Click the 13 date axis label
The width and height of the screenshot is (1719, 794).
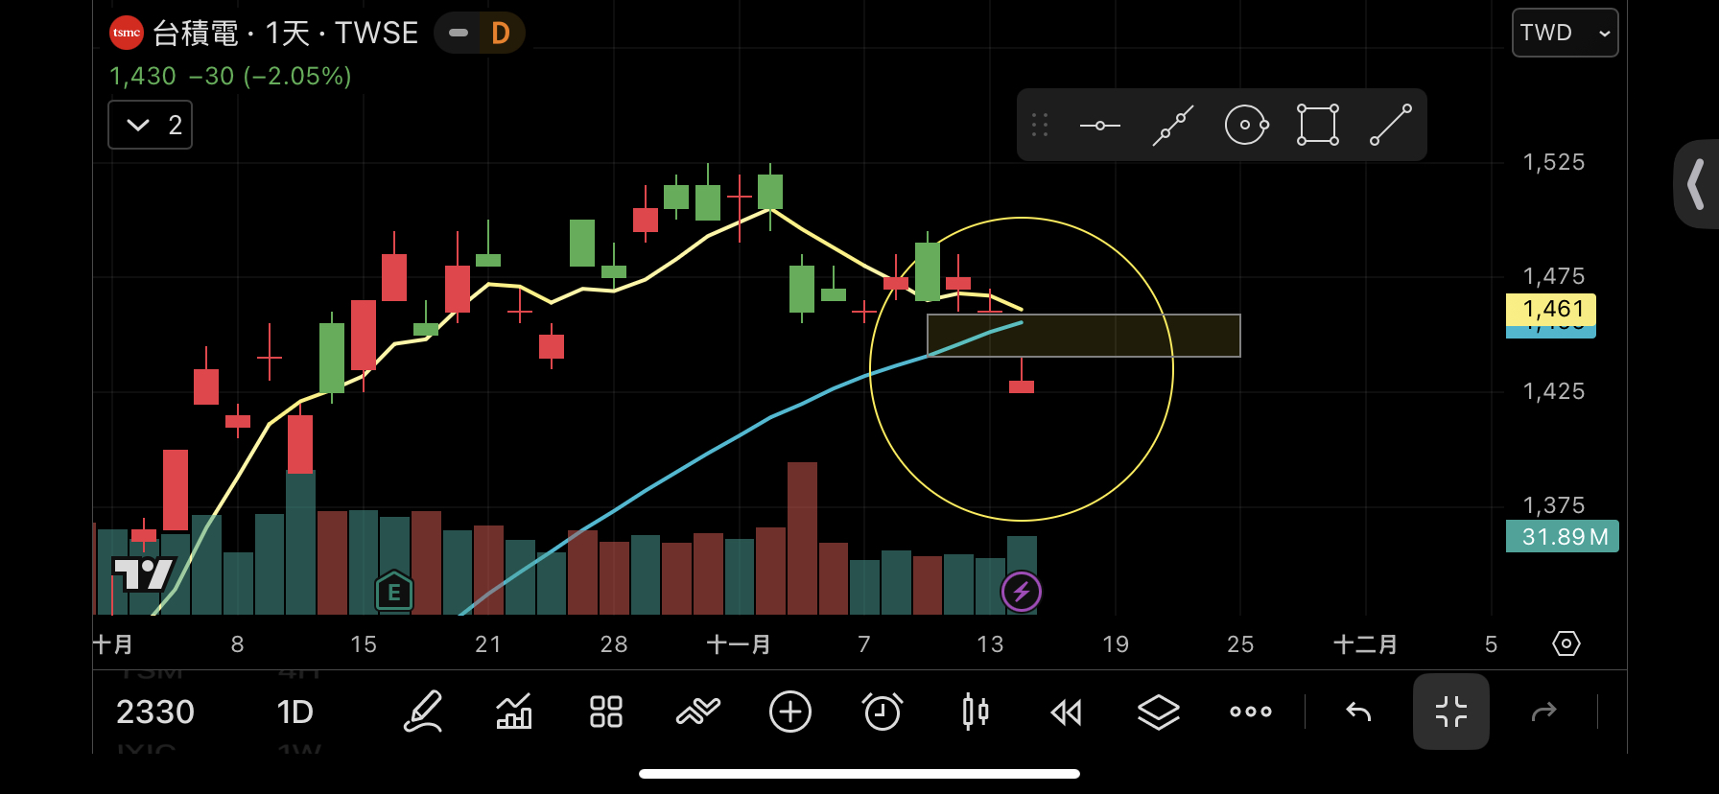pos(990,644)
